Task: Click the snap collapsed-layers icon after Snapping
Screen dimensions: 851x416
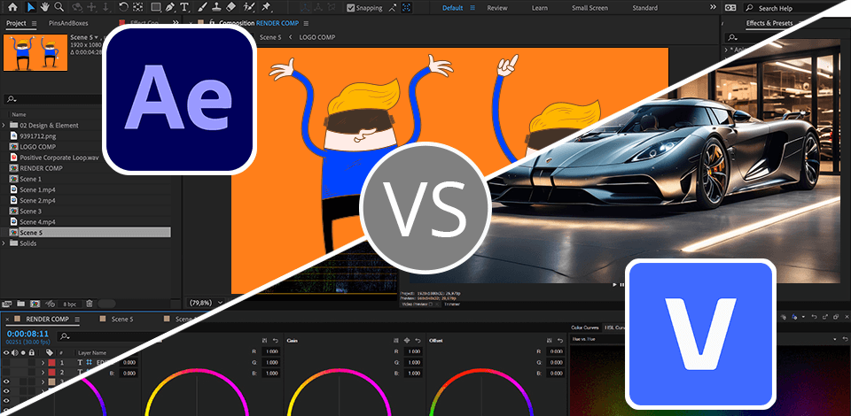Action: point(392,8)
